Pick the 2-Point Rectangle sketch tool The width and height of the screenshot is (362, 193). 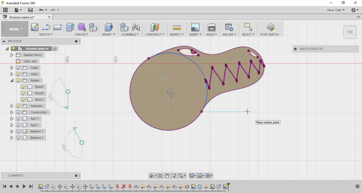tap(58, 27)
